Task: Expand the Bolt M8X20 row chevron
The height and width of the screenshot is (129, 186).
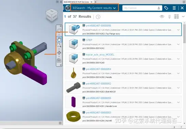Action: [178, 88]
